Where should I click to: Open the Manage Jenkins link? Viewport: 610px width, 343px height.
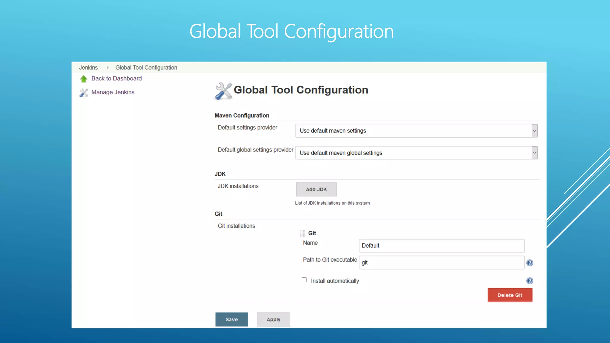coord(113,92)
